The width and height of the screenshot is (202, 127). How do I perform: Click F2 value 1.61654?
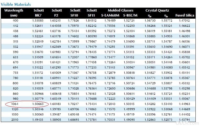click(55, 57)
